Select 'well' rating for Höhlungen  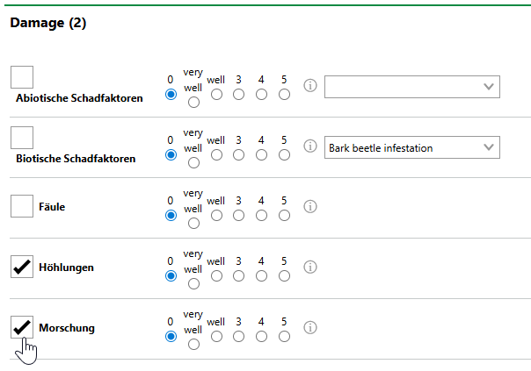coord(216,275)
